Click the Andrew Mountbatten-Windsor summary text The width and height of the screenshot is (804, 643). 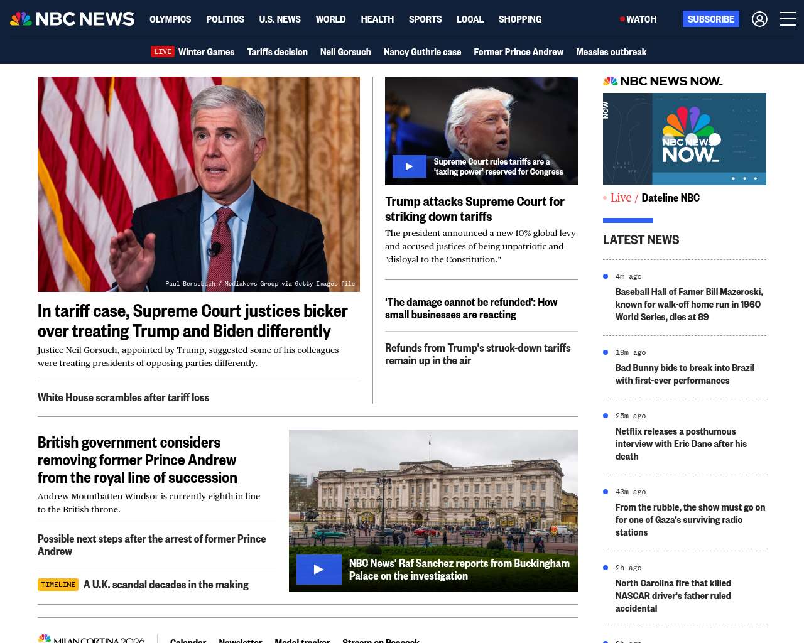pyautogui.click(x=149, y=503)
